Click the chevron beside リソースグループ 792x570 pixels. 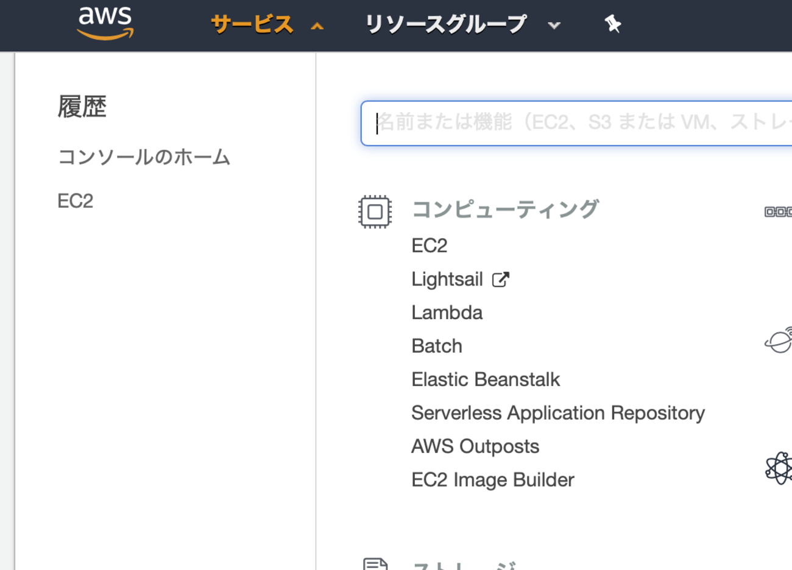tap(554, 26)
